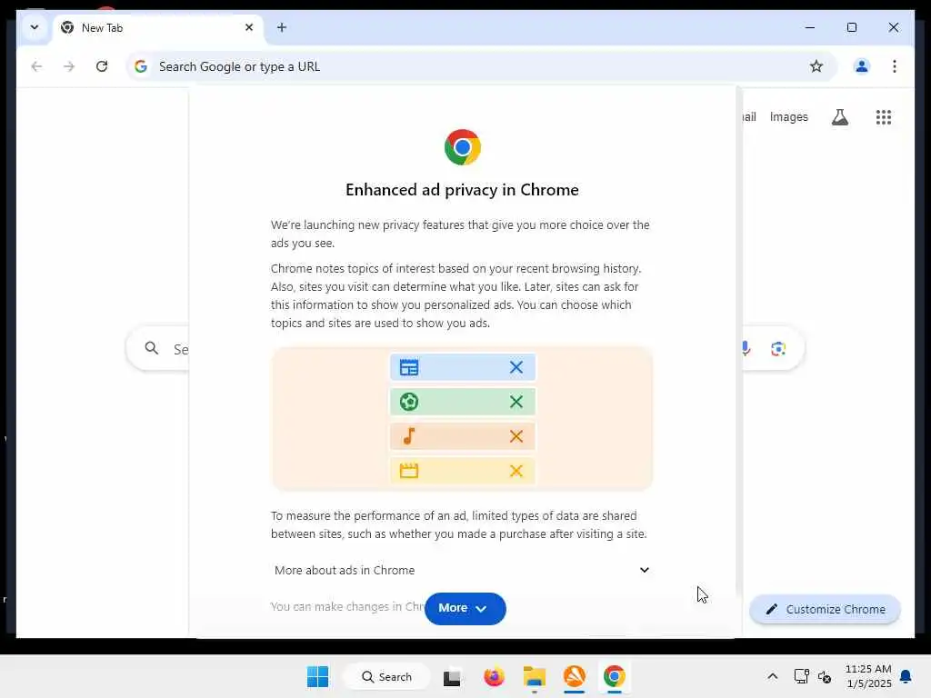Viewport: 931px width, 698px height.
Task: Open the Images link
Action: (x=788, y=117)
